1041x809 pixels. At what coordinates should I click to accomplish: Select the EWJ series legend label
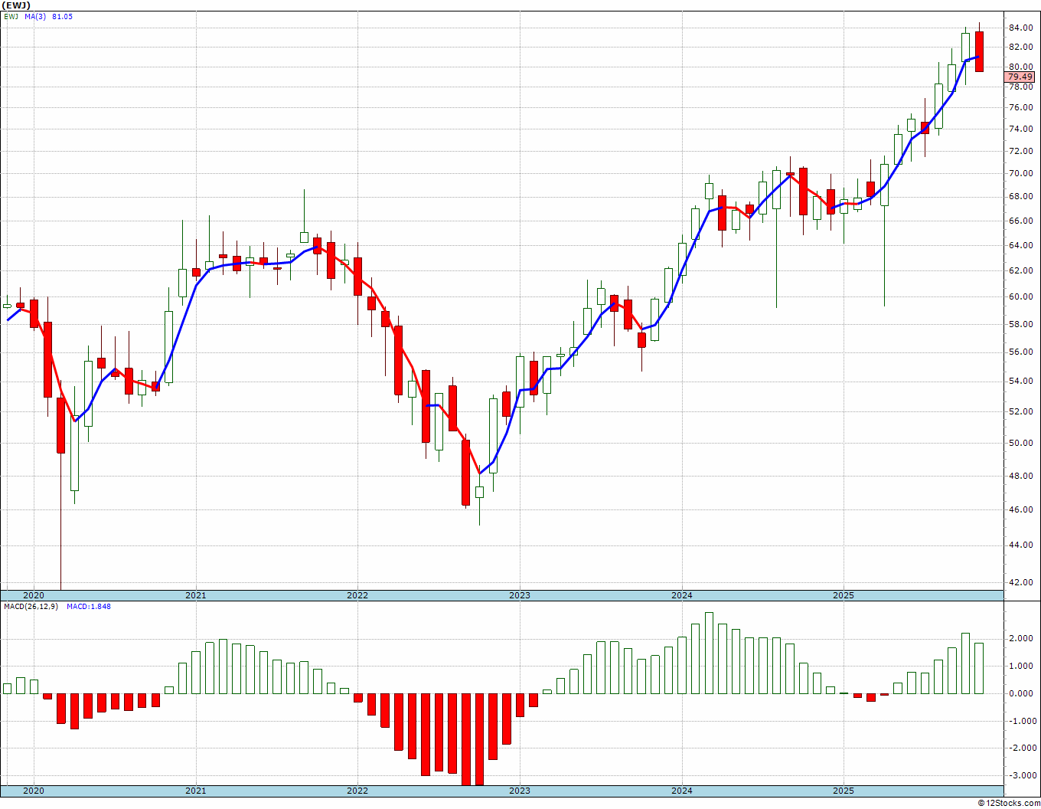11,16
